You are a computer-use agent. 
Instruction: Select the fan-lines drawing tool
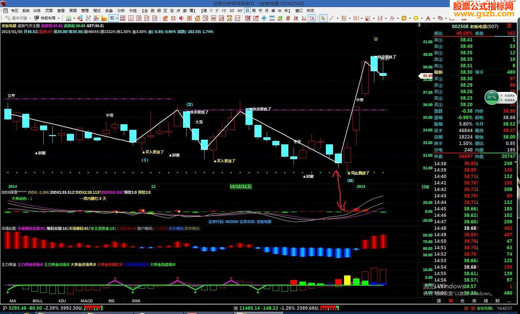point(368,18)
